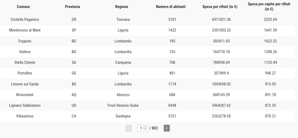Sort by the Regione column header
The height and width of the screenshot is (138, 298).
tap(122, 7)
